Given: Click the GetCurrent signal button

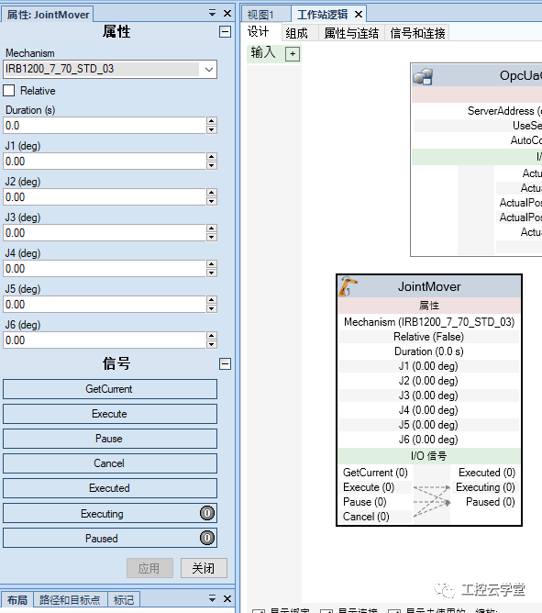Looking at the screenshot, I should click(x=110, y=389).
